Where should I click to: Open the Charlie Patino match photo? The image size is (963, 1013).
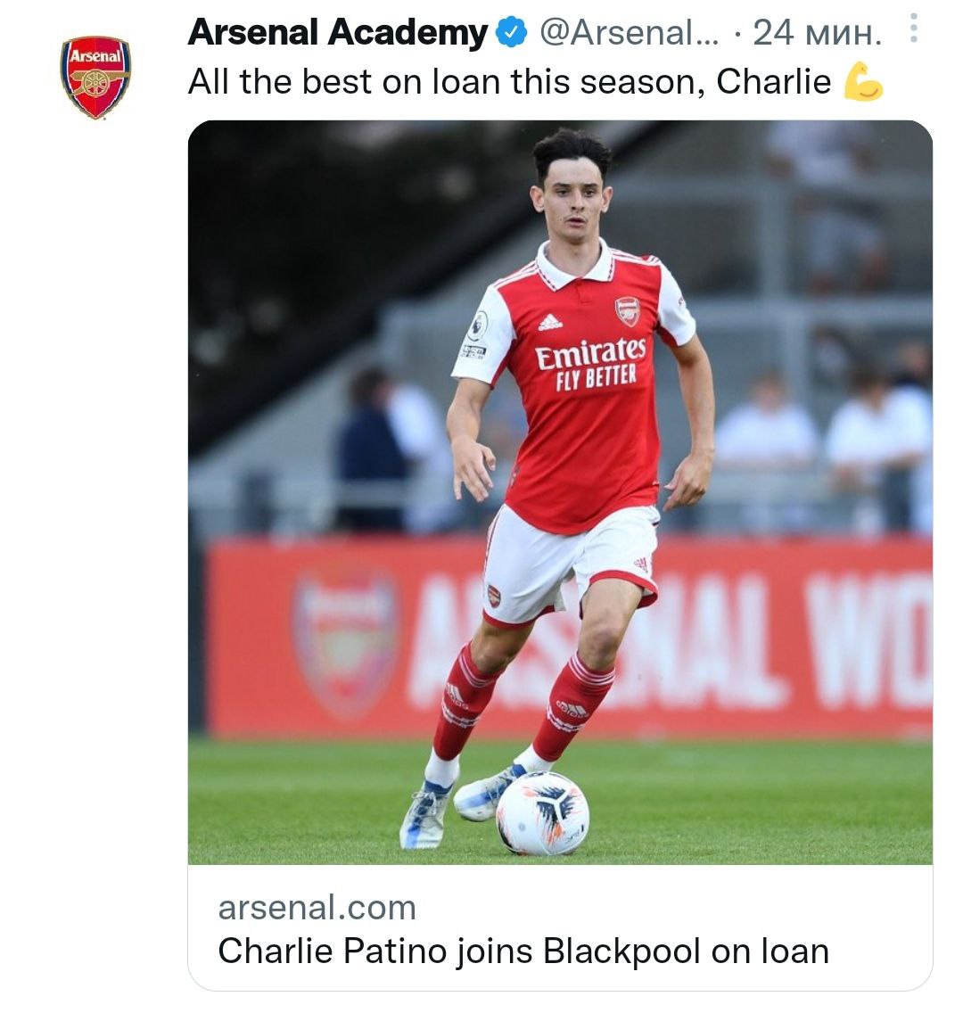560,490
